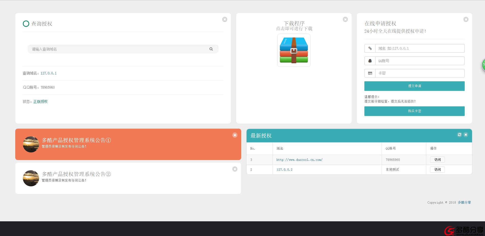Focus the QQ账号 input in application form
The height and width of the screenshot is (236, 485).
pyautogui.click(x=420, y=61)
